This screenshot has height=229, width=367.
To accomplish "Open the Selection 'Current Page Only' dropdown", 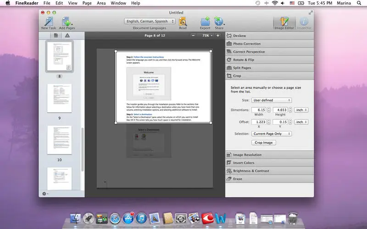I will click(x=272, y=134).
